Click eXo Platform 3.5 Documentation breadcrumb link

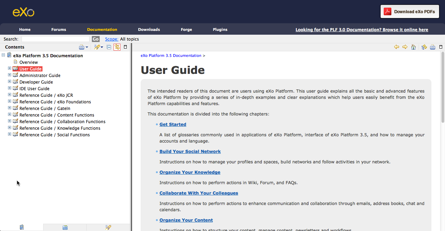171,55
